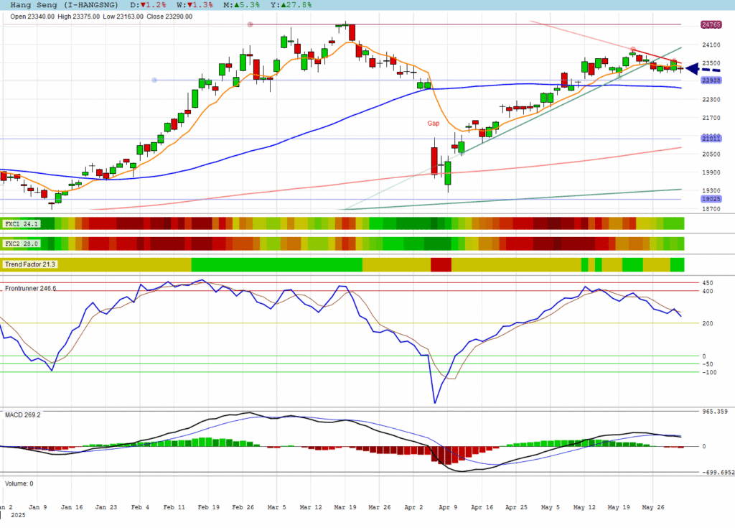Screen dimensions: 735x528
Task: Click the May 19 date label
Action: [619, 507]
